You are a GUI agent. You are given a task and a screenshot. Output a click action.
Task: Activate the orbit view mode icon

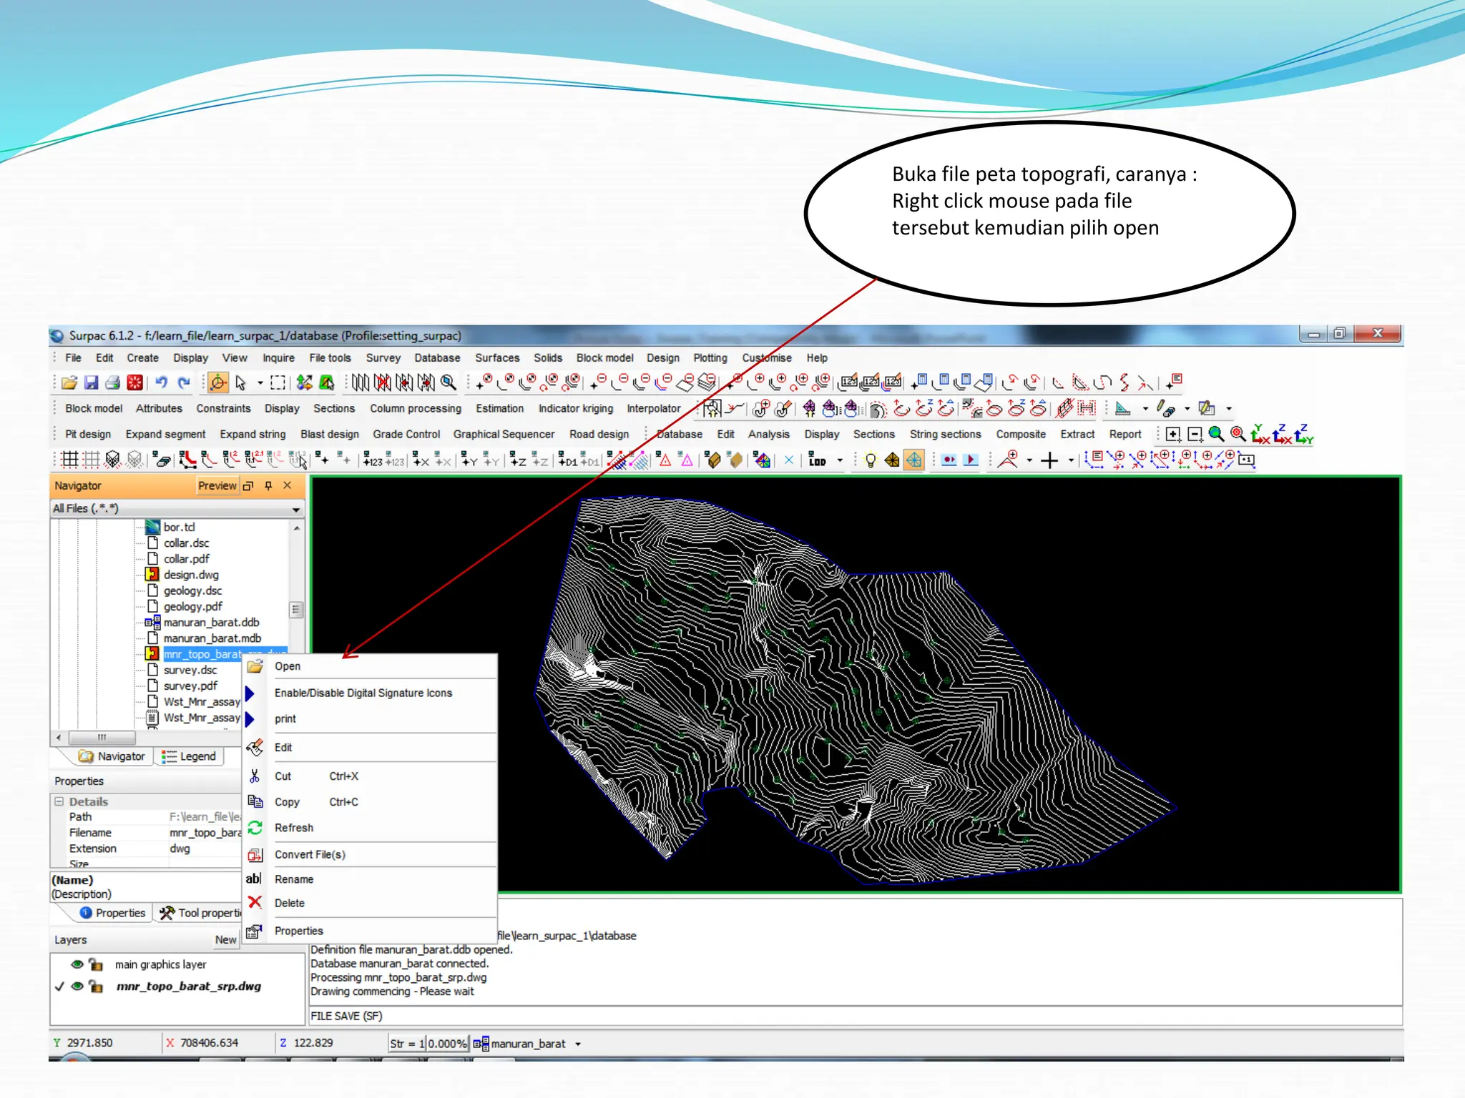pos(217,383)
